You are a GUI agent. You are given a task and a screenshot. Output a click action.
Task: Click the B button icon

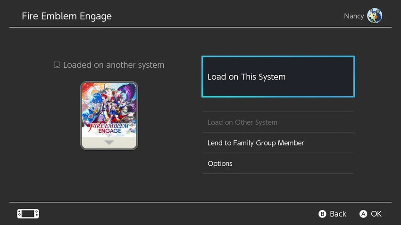pyautogui.click(x=322, y=214)
